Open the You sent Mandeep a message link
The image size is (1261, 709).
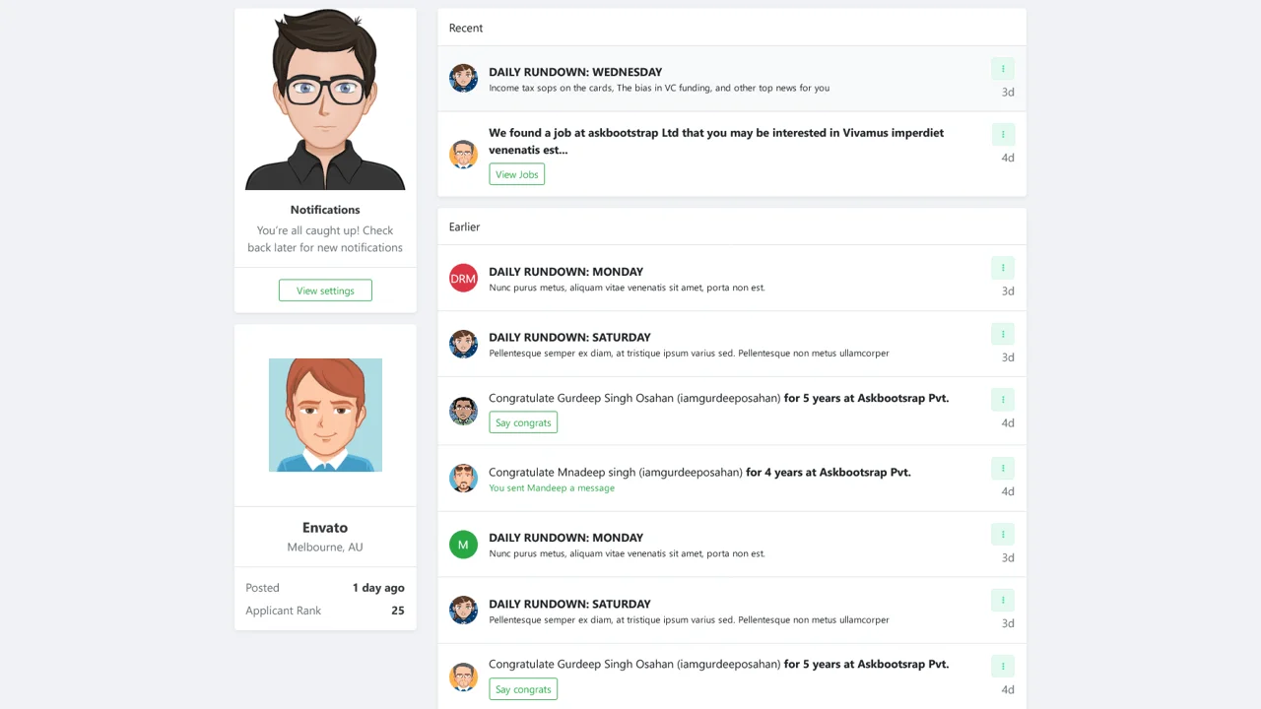[x=552, y=487]
